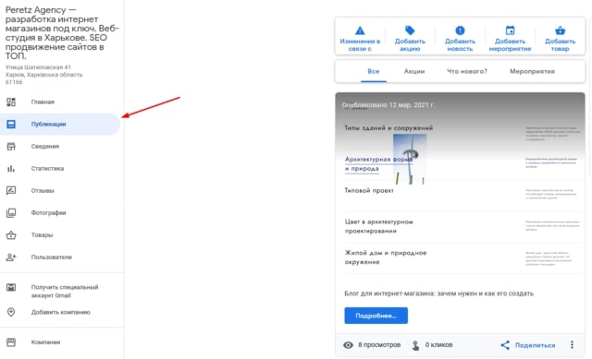Click the warning triangle icon for Изменения
This screenshot has width=592, height=359.
click(x=360, y=30)
